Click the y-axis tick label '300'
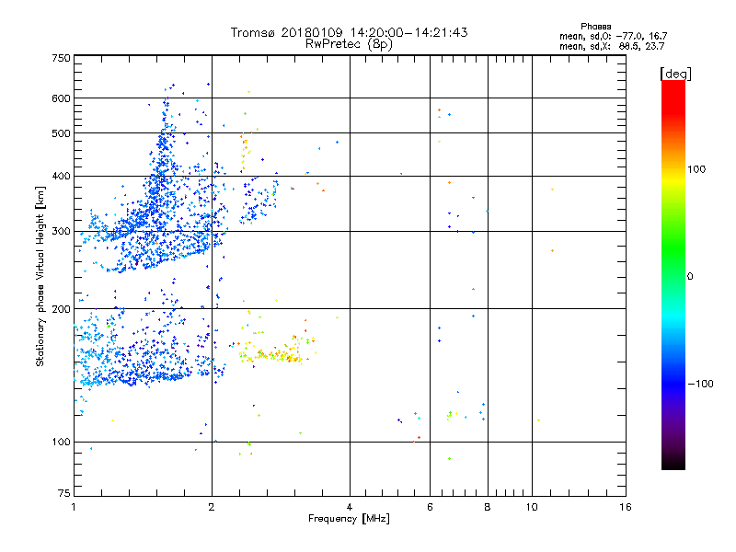Viewport: 736px width, 552px height. 61,232
